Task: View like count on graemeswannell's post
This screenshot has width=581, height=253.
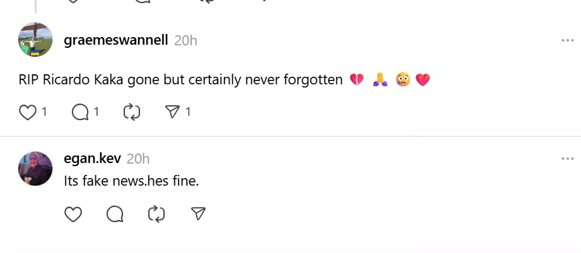Action: (44, 112)
